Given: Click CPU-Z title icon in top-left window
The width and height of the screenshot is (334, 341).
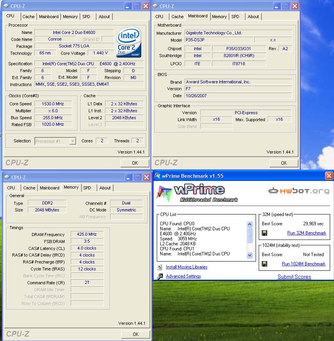Looking at the screenshot, I should [x=6, y=6].
